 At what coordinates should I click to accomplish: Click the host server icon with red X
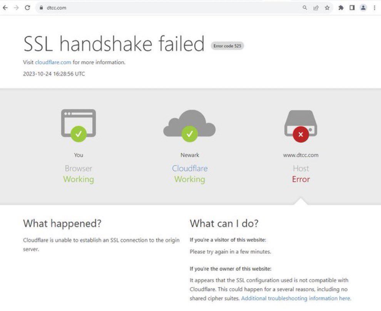pos(301,124)
